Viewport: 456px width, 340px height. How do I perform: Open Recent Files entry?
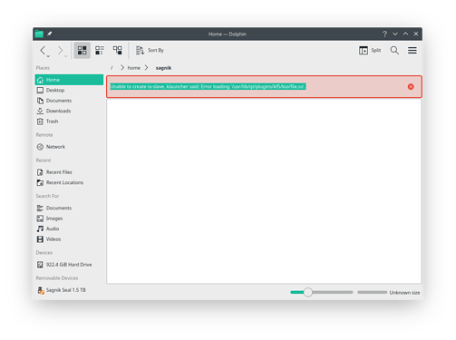(x=69, y=172)
